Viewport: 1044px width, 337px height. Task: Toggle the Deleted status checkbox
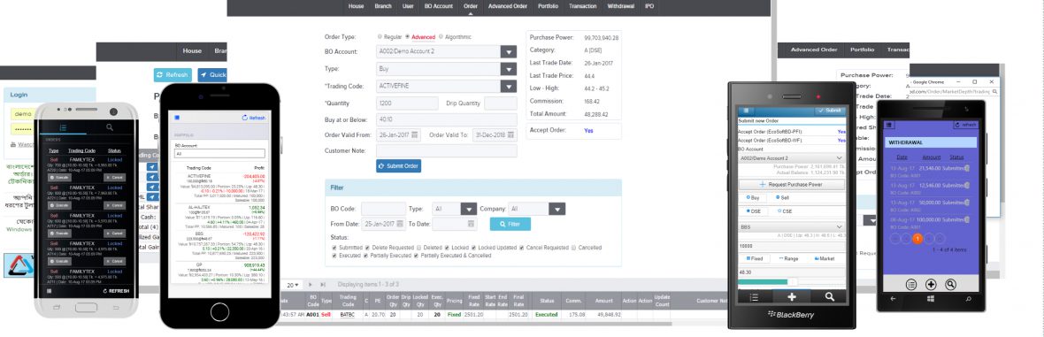click(418, 248)
